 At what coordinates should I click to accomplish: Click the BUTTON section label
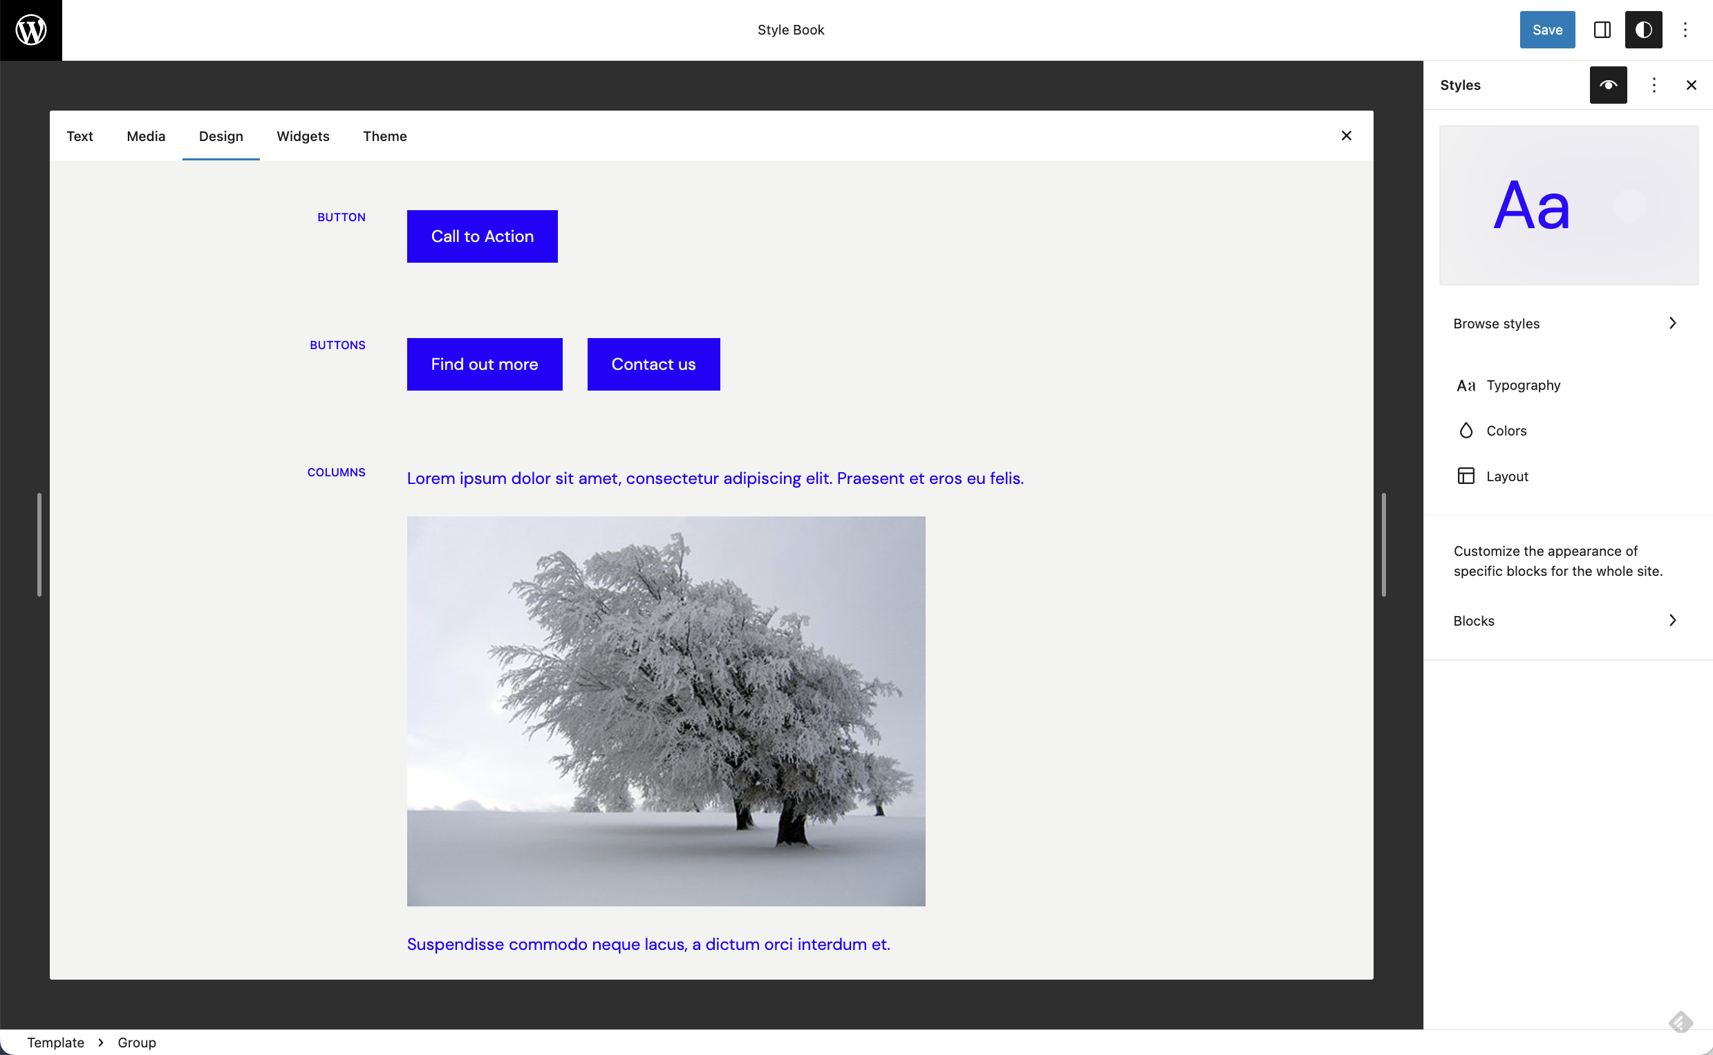[x=341, y=218]
